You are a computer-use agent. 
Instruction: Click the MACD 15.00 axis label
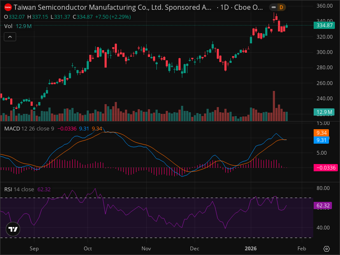323,123
